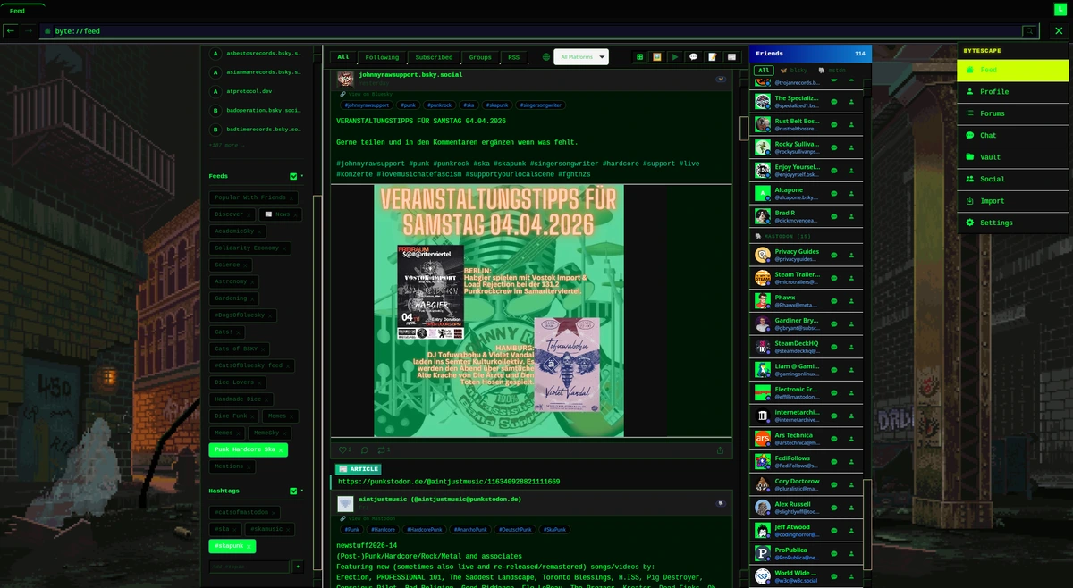Click the play icon in the feed toolbar
The image size is (1073, 588).
pos(675,56)
